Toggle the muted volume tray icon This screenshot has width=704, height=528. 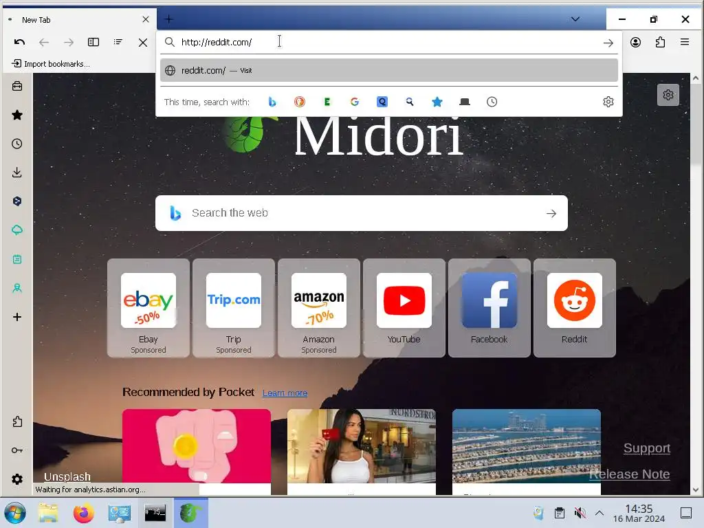580,513
